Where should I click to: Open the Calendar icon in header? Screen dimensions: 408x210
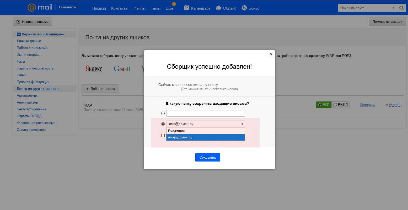[x=187, y=8]
